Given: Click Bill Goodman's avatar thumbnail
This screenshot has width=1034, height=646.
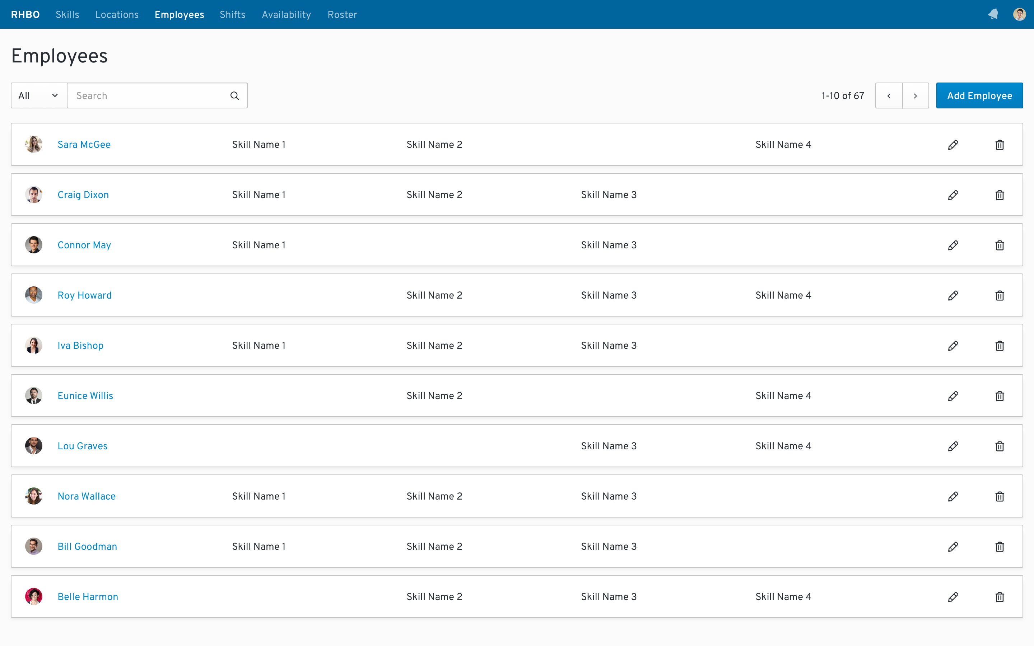Looking at the screenshot, I should [x=34, y=547].
